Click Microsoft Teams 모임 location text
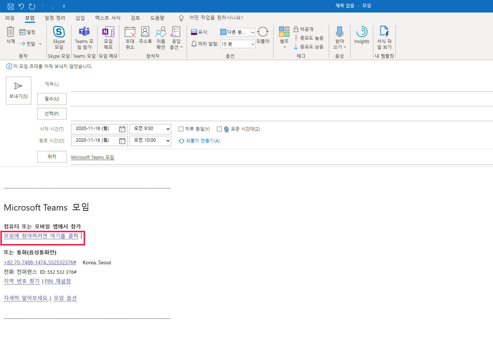The image size is (493, 364). [x=92, y=158]
